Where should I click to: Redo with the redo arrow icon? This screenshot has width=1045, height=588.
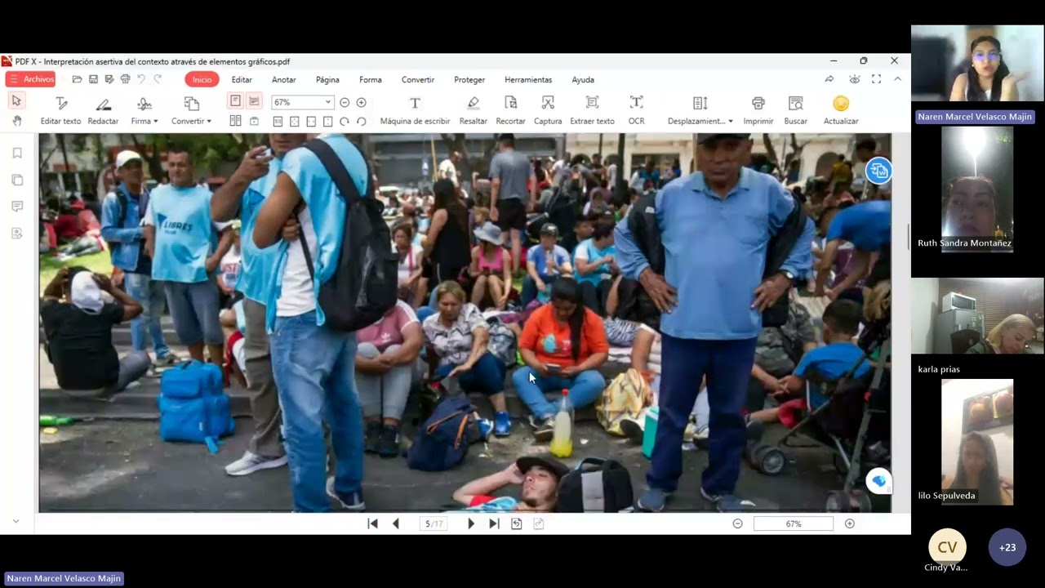pos(158,79)
